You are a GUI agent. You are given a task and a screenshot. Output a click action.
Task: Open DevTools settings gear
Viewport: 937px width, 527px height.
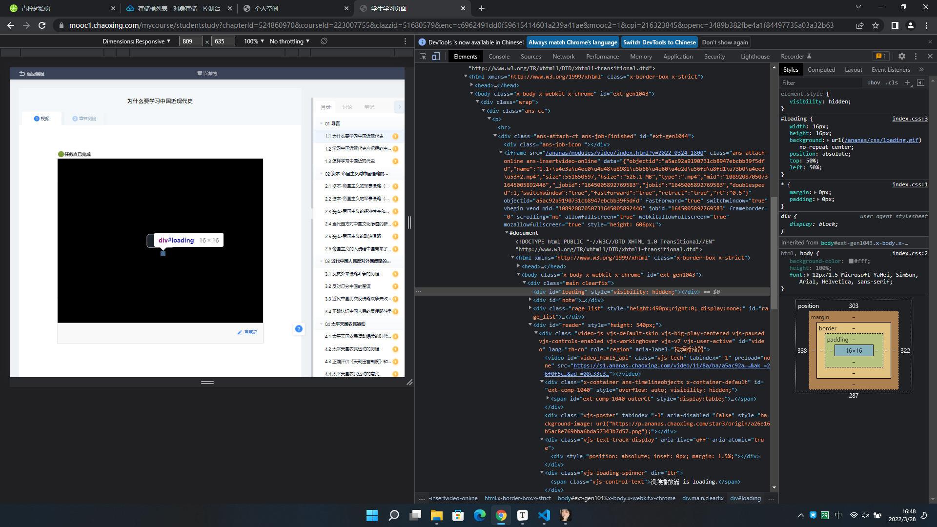coord(901,57)
